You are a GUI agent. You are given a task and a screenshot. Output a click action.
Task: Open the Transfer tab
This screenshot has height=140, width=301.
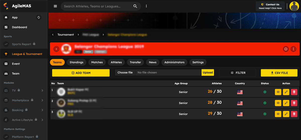[135, 62]
